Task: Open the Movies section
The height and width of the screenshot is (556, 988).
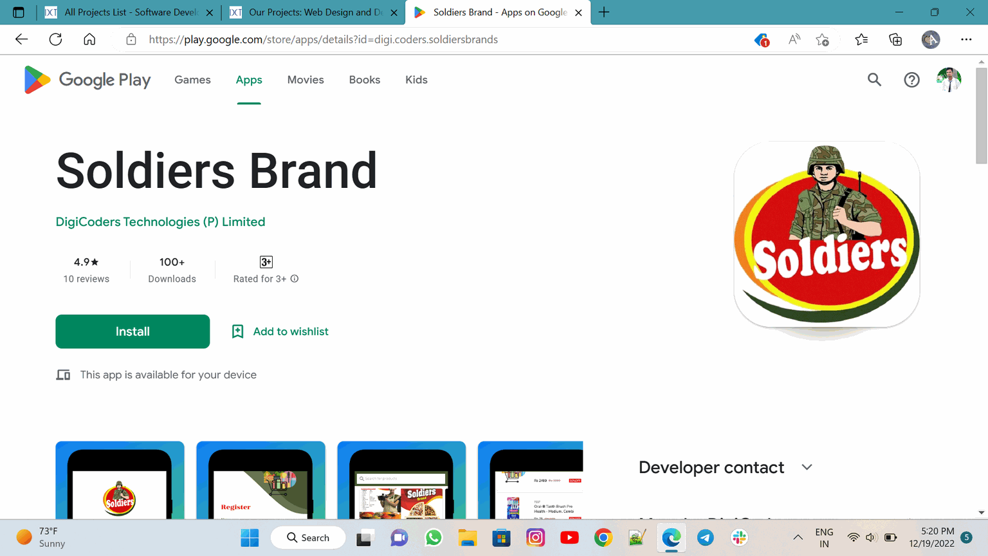Action: (x=306, y=80)
